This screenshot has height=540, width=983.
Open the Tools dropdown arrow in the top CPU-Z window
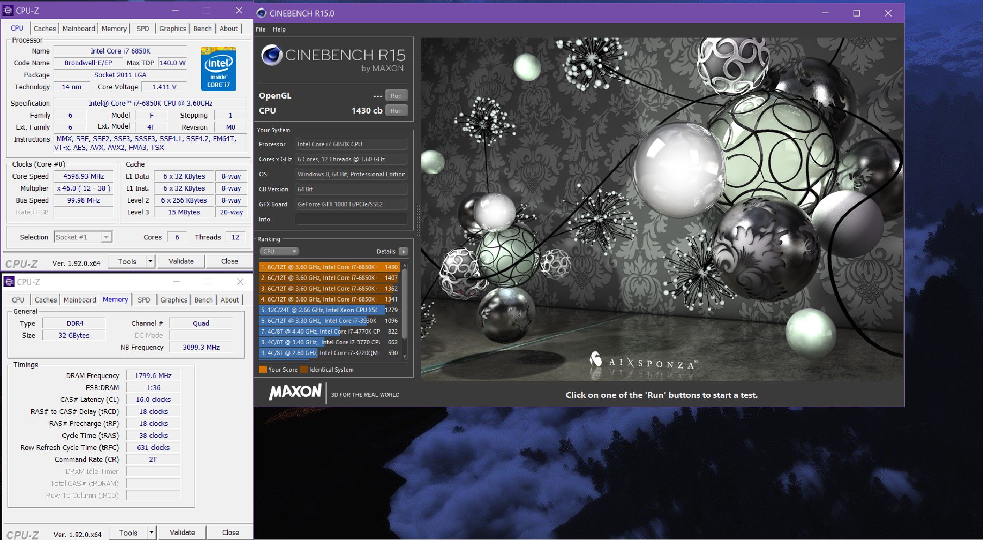[150, 261]
